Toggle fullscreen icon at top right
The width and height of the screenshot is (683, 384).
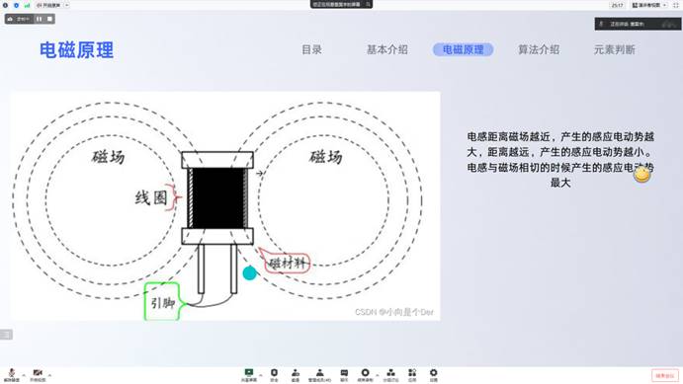[x=676, y=5]
